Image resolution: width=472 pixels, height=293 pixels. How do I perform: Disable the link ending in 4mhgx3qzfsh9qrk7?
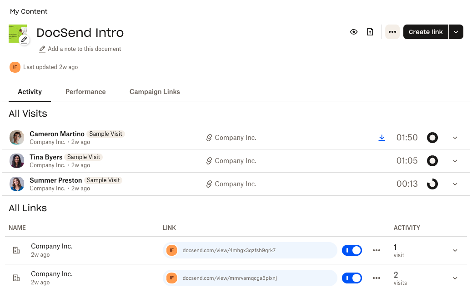352,250
